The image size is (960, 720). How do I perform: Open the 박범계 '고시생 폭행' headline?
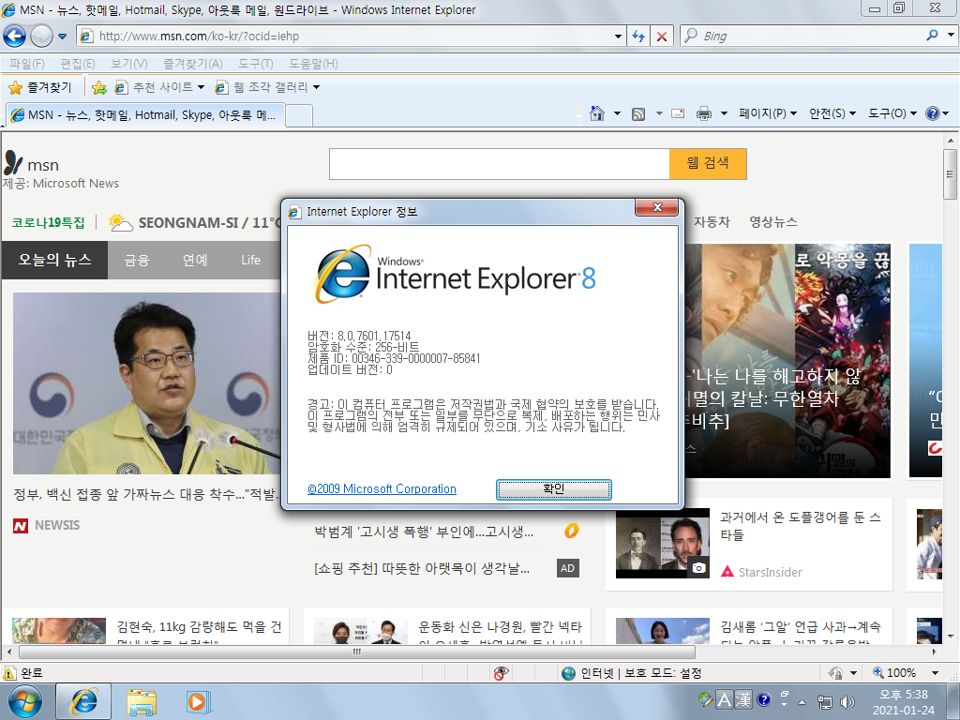point(424,532)
